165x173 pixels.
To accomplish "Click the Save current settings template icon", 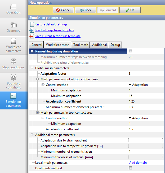I will [32, 36].
